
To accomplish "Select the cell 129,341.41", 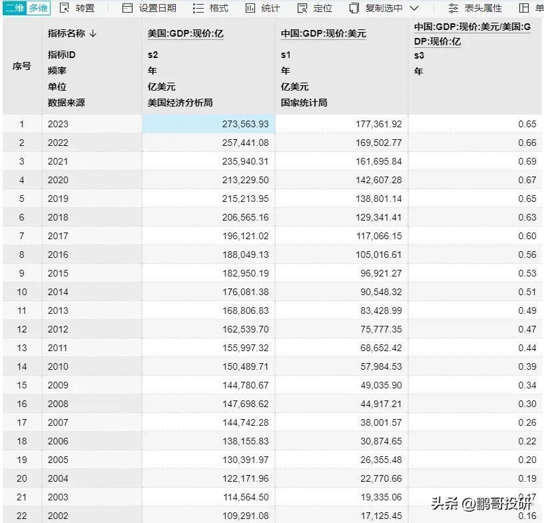I will click(342, 217).
